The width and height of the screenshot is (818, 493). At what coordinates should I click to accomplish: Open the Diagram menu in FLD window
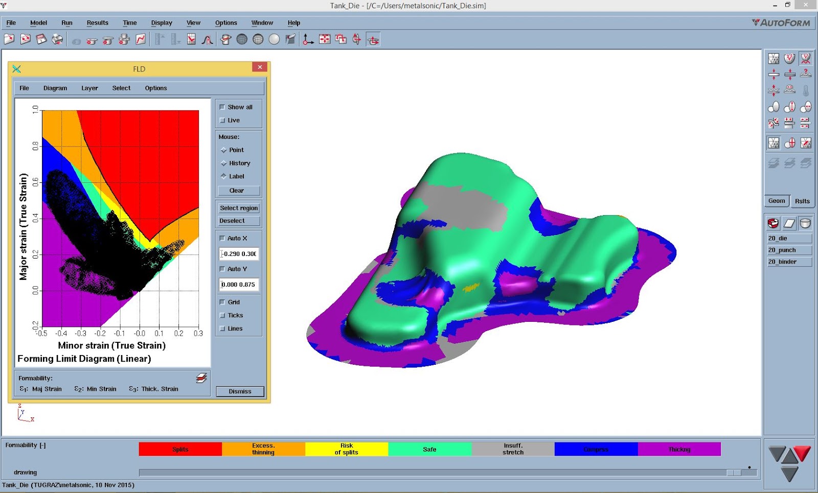tap(55, 88)
